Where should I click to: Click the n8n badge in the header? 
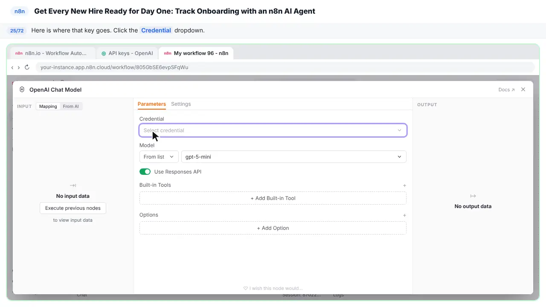[x=20, y=12]
